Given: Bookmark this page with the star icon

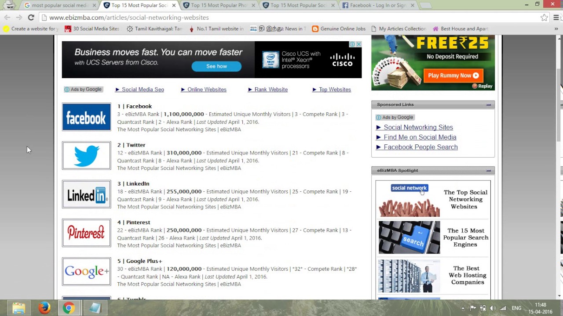Looking at the screenshot, I should tap(544, 18).
